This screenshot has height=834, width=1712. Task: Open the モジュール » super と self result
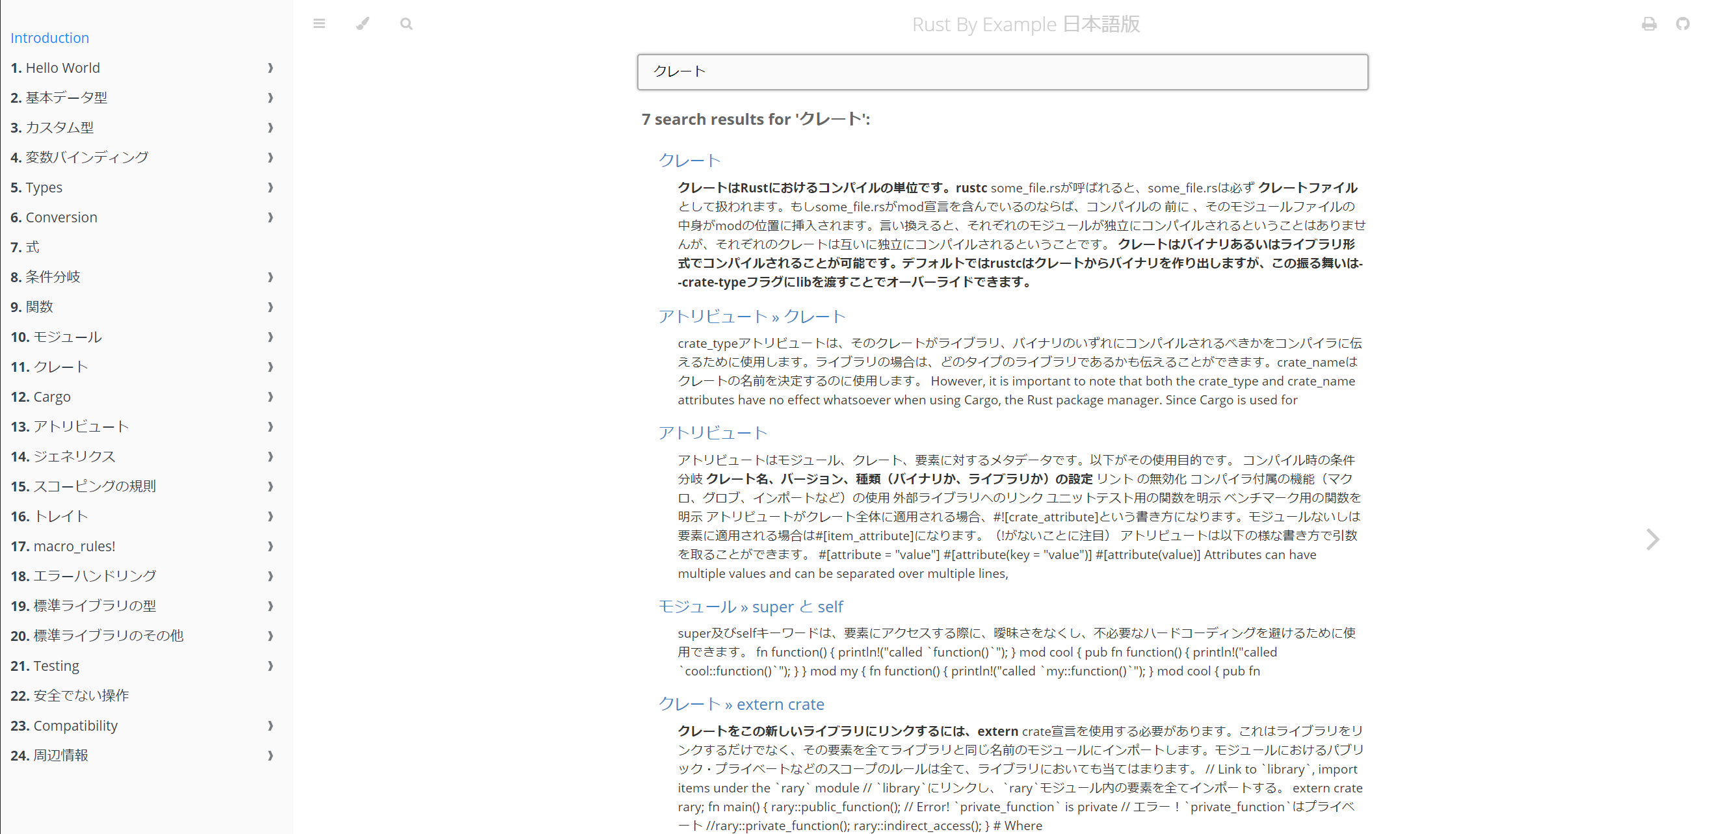[x=750, y=606]
